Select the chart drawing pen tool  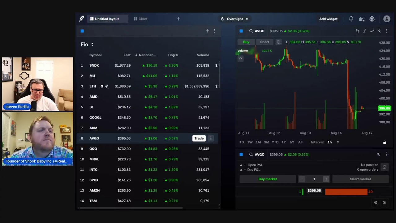click(x=358, y=31)
